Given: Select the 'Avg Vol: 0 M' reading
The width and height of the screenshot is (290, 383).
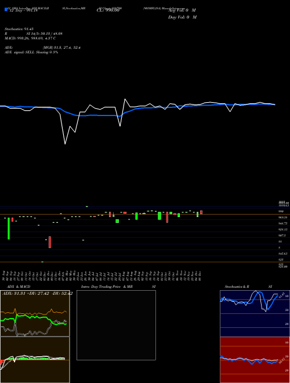Looking at the screenshot, I should 182,10.
